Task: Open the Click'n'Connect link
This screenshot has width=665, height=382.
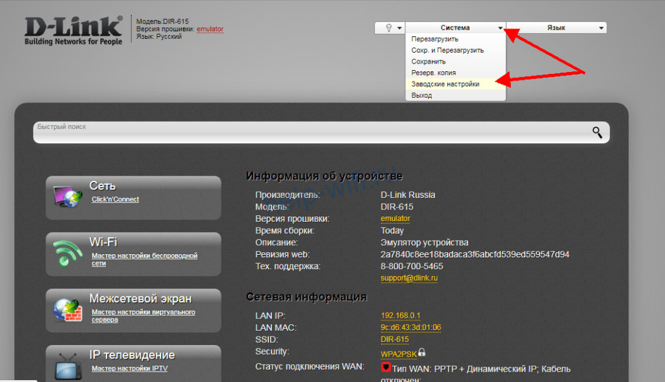Action: [115, 200]
